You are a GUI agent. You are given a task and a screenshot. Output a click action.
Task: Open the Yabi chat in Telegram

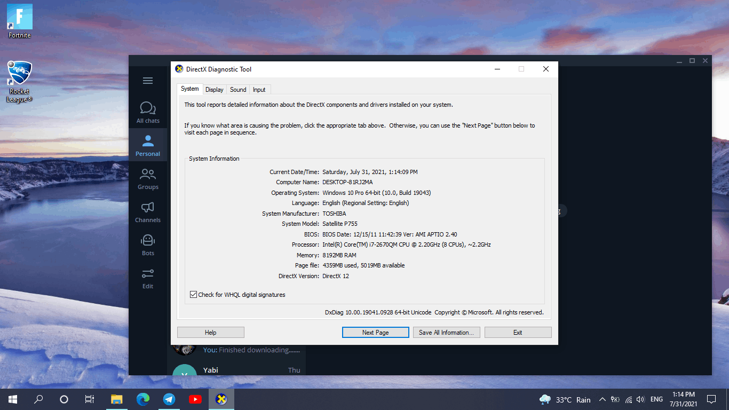(236, 370)
